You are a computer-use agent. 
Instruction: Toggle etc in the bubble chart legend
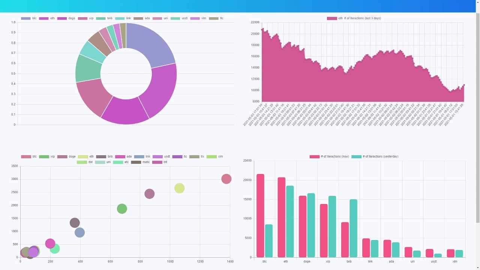pyautogui.click(x=121, y=162)
